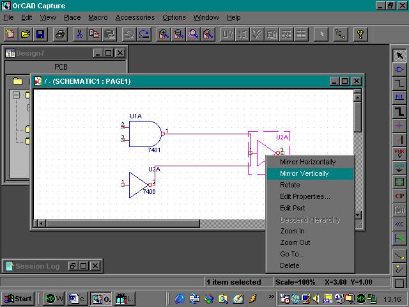
Task: Open the Place menu
Action: tap(72, 17)
